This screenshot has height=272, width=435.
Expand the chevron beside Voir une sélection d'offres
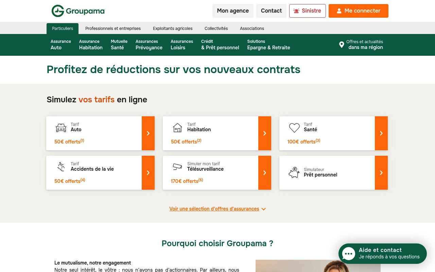(x=263, y=209)
